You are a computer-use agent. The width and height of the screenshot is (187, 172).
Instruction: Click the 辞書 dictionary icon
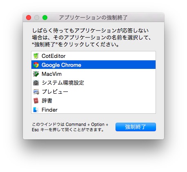click(36, 101)
